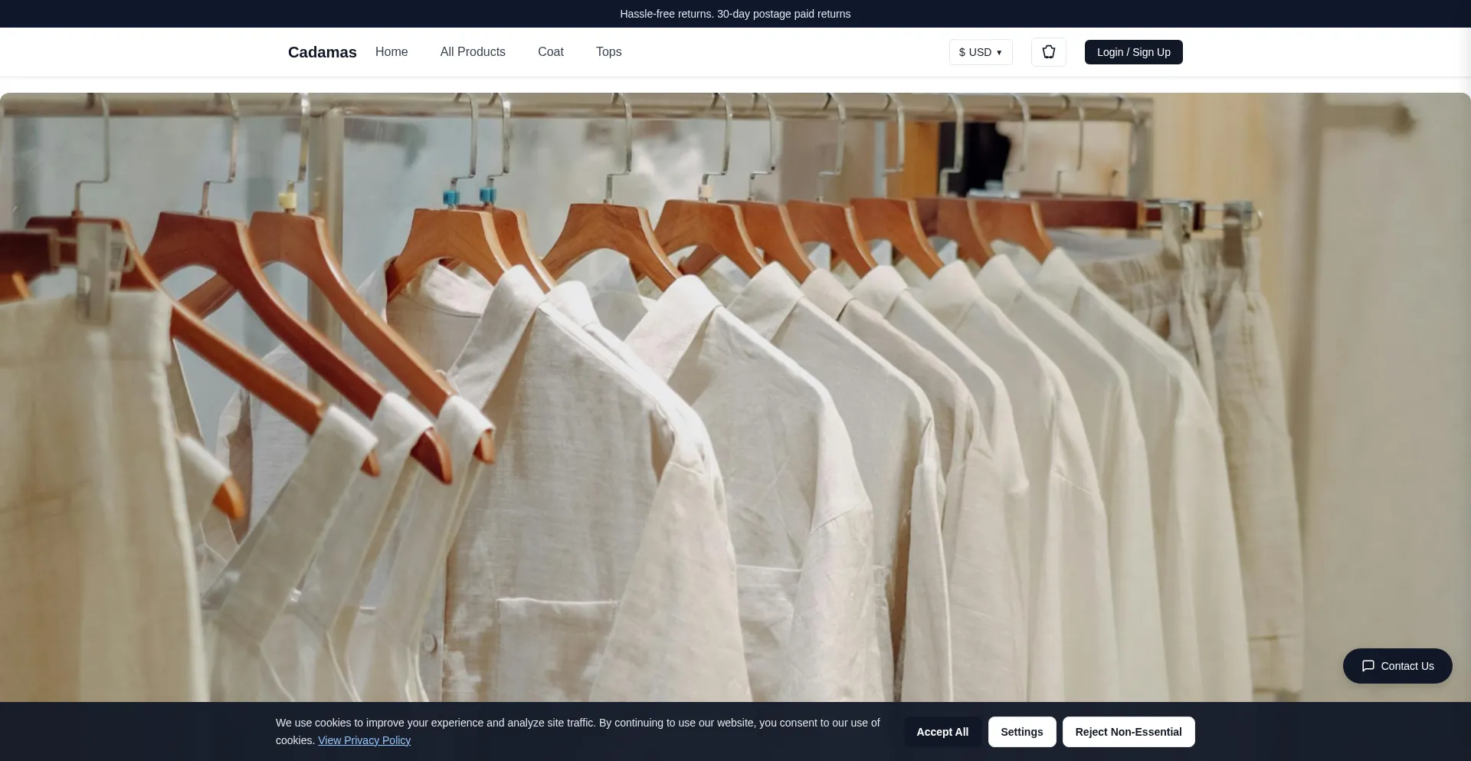Browse the Tops category
1471x761 pixels.
coord(608,51)
